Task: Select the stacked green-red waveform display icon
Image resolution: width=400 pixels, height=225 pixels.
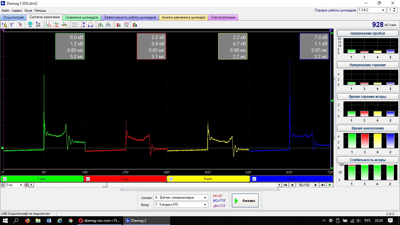Action: point(56,25)
